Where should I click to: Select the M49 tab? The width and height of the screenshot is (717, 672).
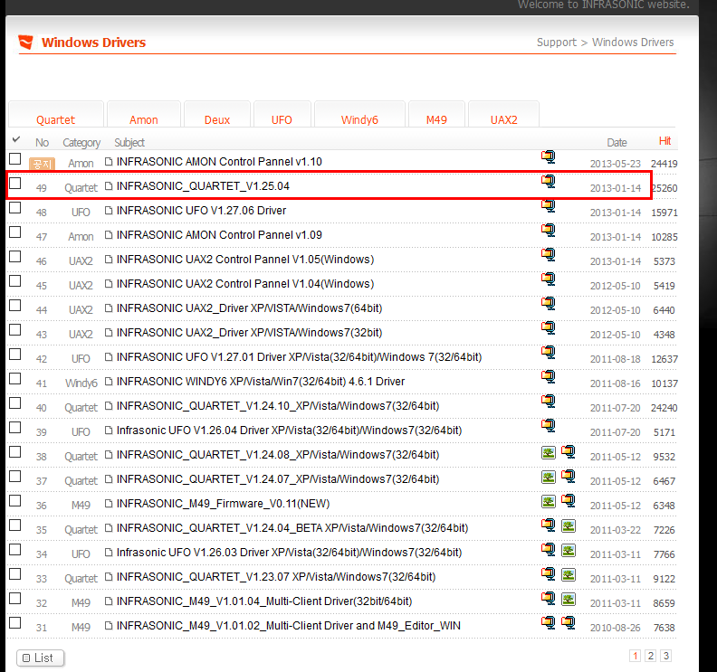point(436,114)
